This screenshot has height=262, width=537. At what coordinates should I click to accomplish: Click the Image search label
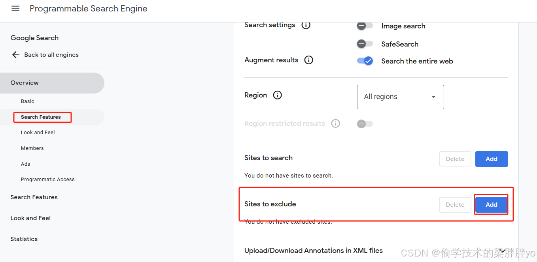pyautogui.click(x=403, y=26)
